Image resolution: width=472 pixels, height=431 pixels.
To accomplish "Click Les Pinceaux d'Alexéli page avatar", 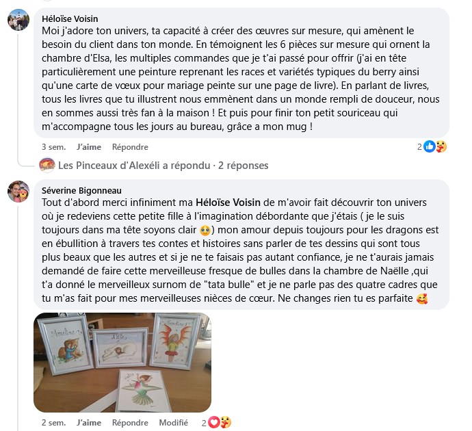I will click(47, 165).
